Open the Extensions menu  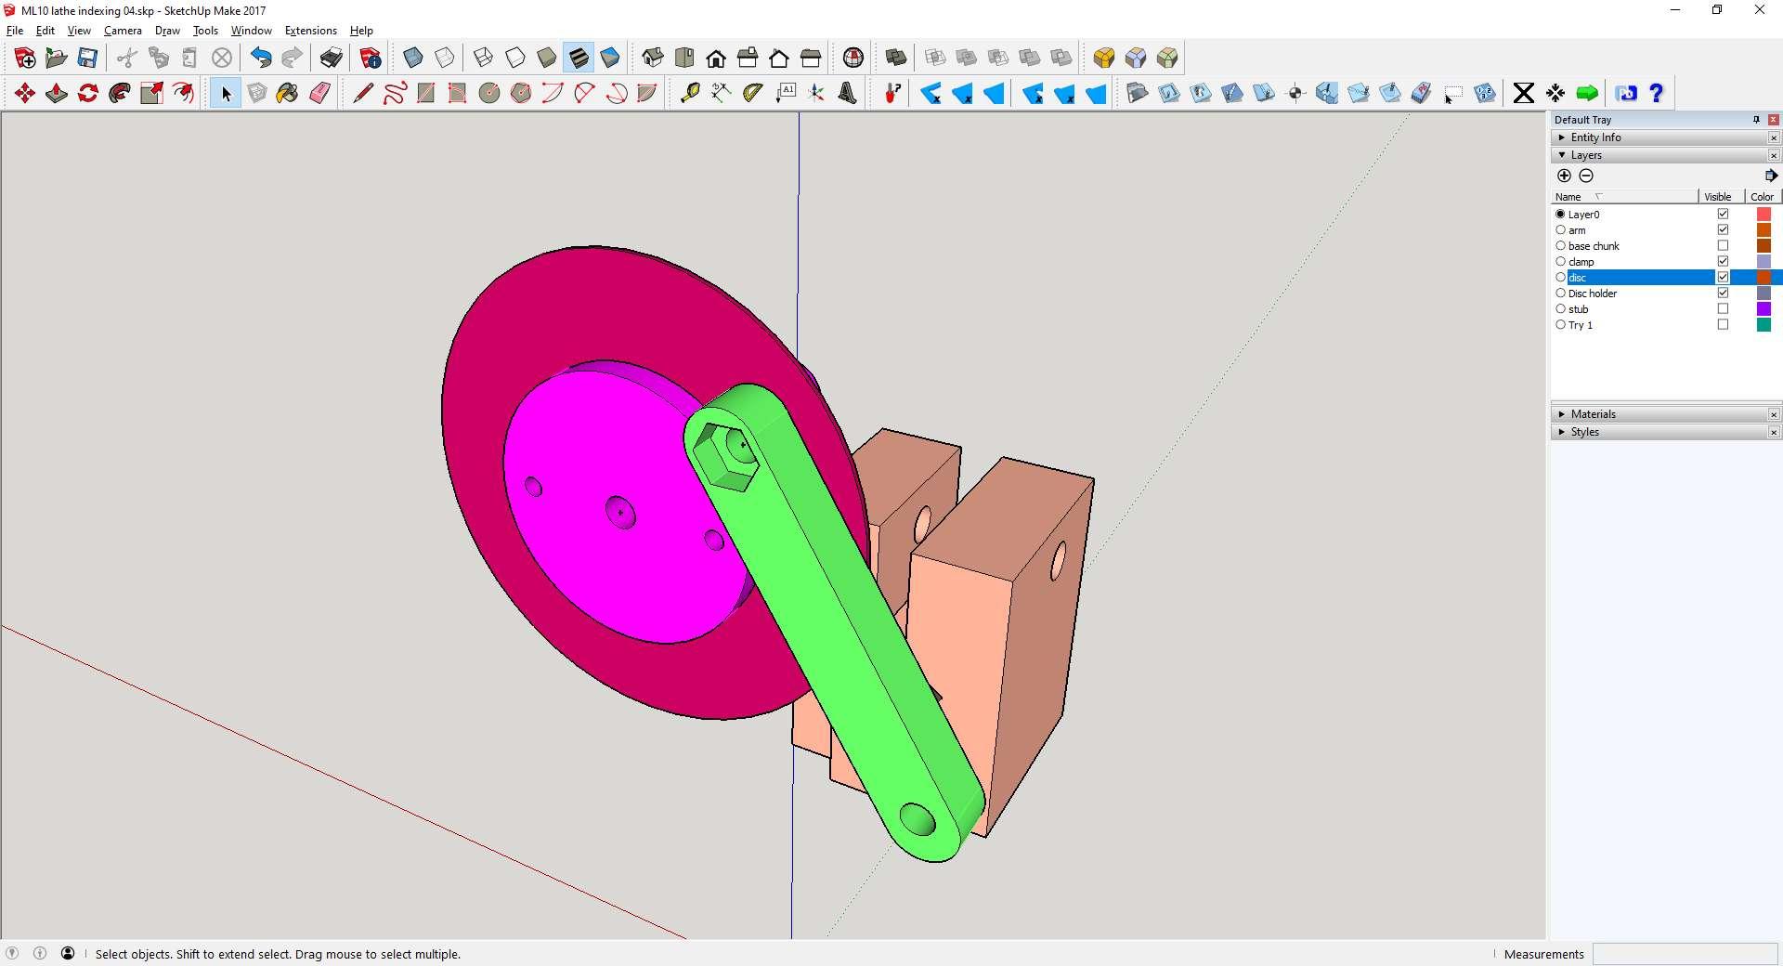coord(310,31)
